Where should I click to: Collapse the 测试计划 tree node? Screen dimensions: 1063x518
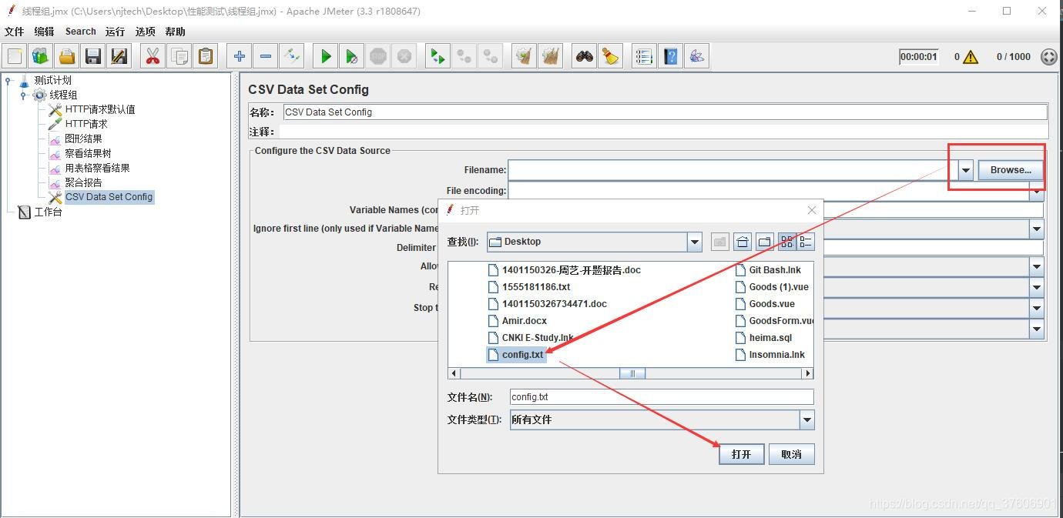click(x=8, y=81)
